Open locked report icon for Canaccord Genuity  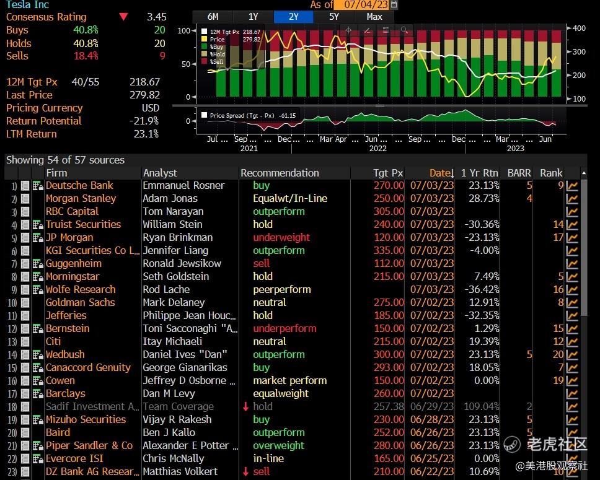click(x=37, y=368)
